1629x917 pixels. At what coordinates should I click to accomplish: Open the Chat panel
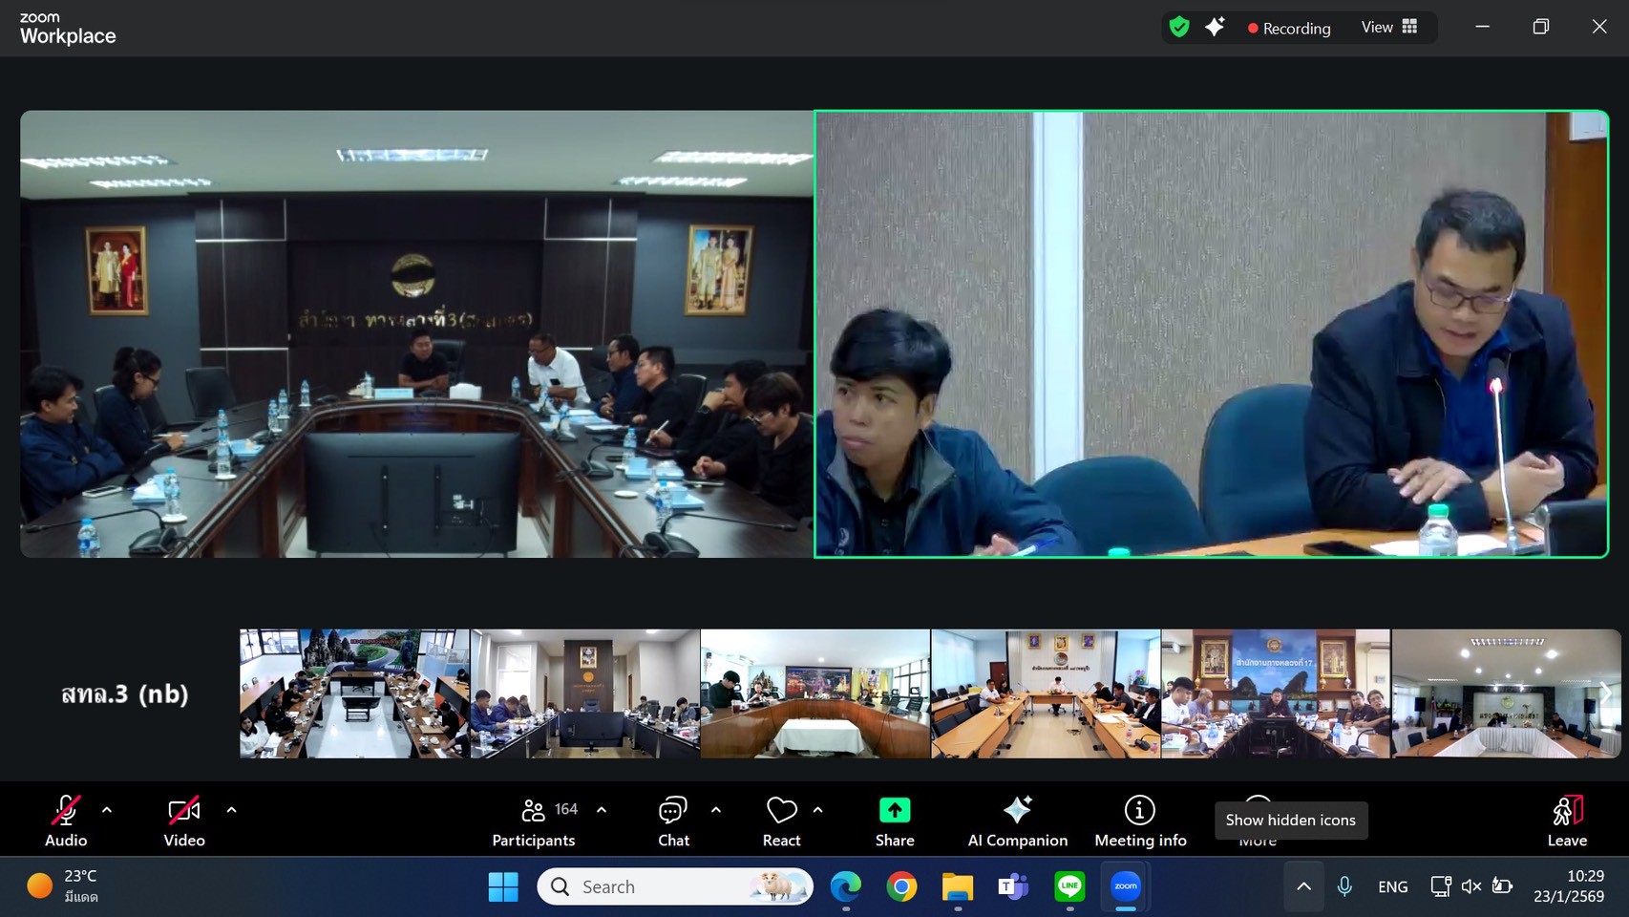coord(673,820)
